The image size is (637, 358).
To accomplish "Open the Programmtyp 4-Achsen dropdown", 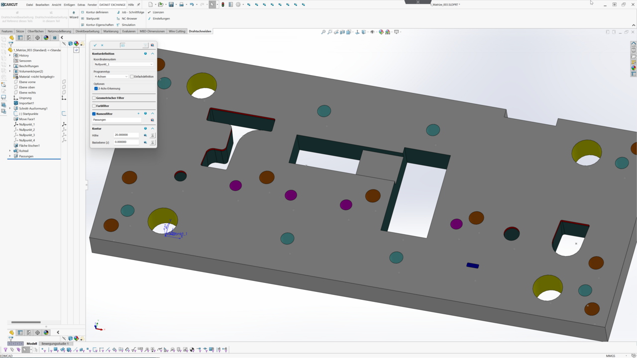I will (111, 77).
